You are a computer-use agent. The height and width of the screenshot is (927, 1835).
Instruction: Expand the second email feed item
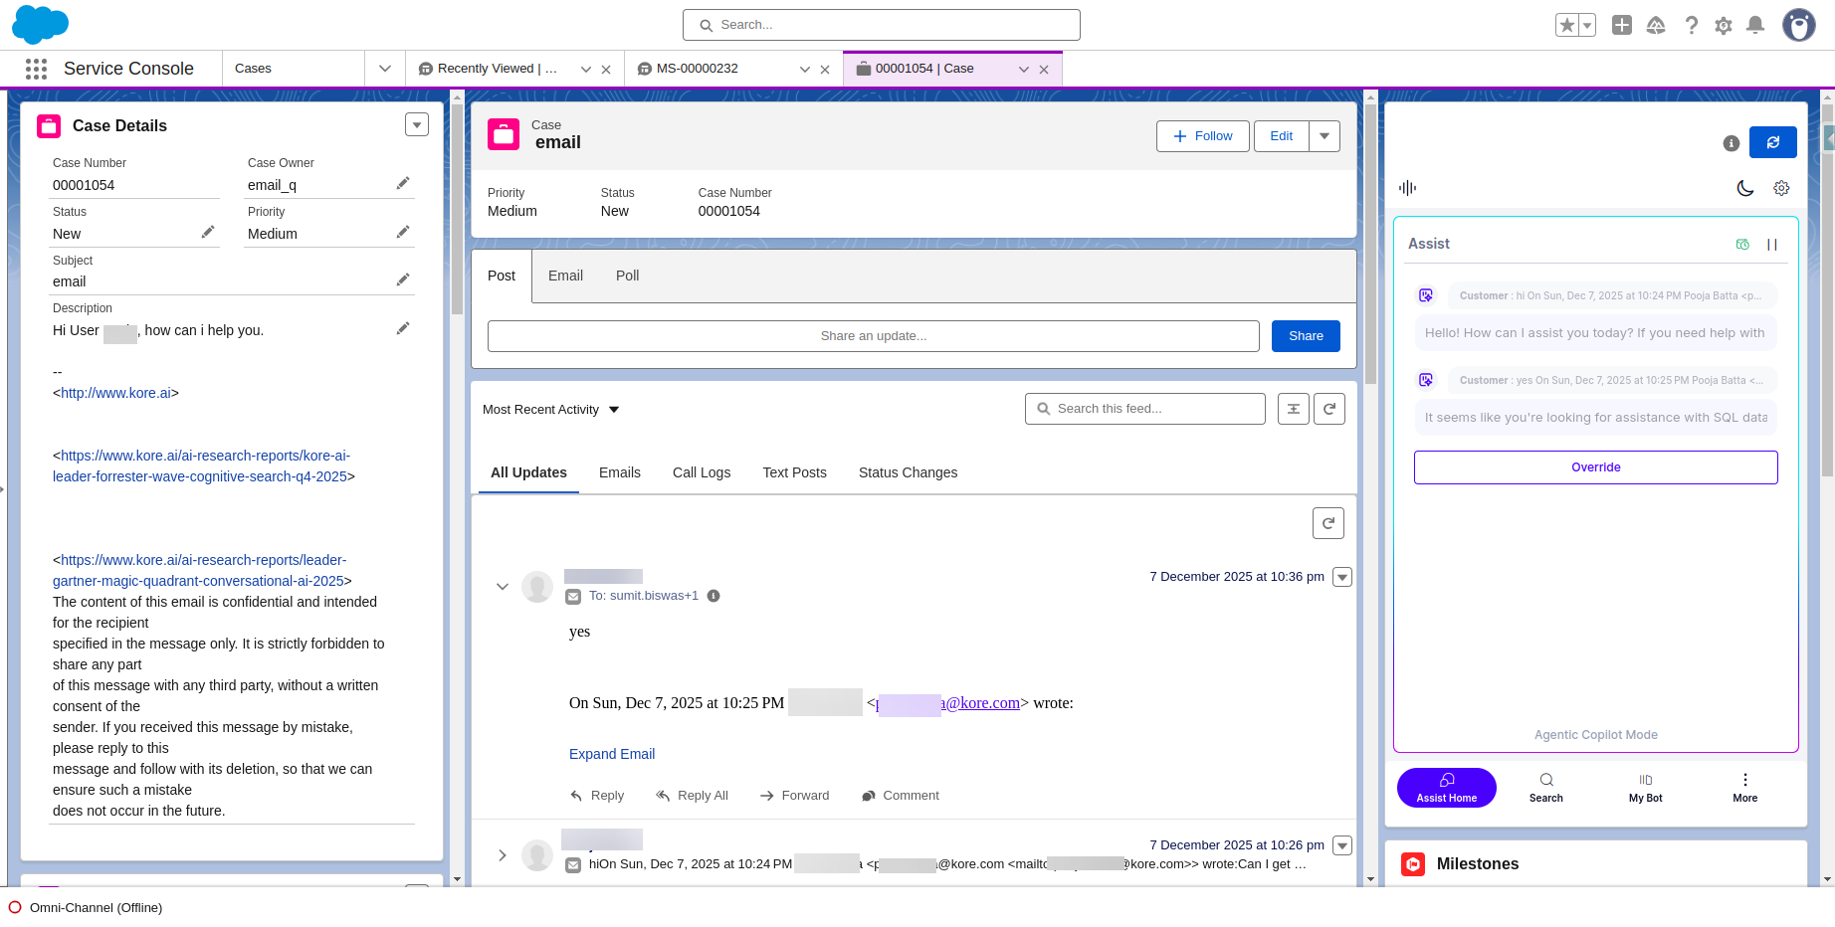[503, 855]
